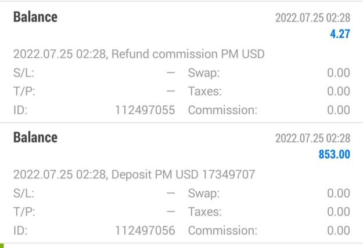Select ID 112497055

point(145,110)
